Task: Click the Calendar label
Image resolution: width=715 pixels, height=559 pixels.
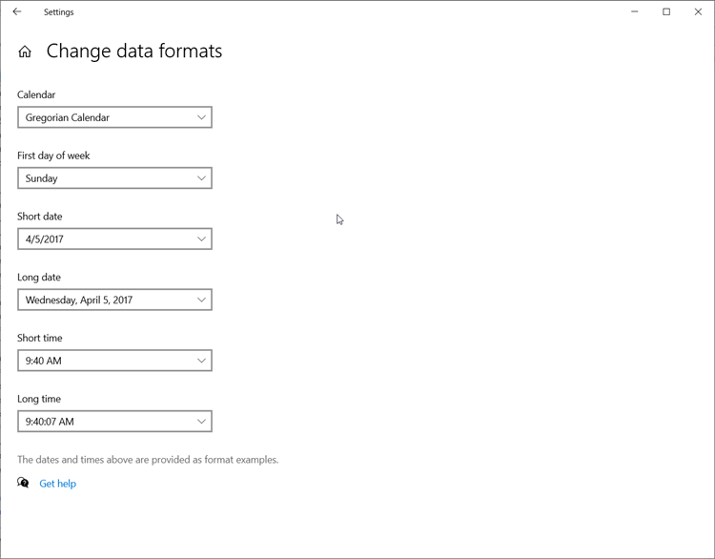Action: point(36,94)
